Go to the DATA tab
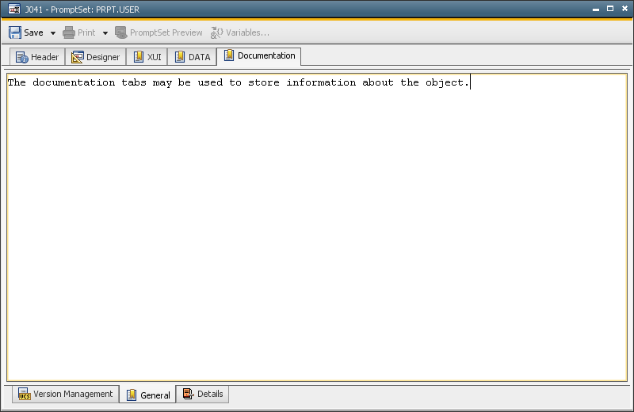The height and width of the screenshot is (412, 634). click(x=192, y=57)
